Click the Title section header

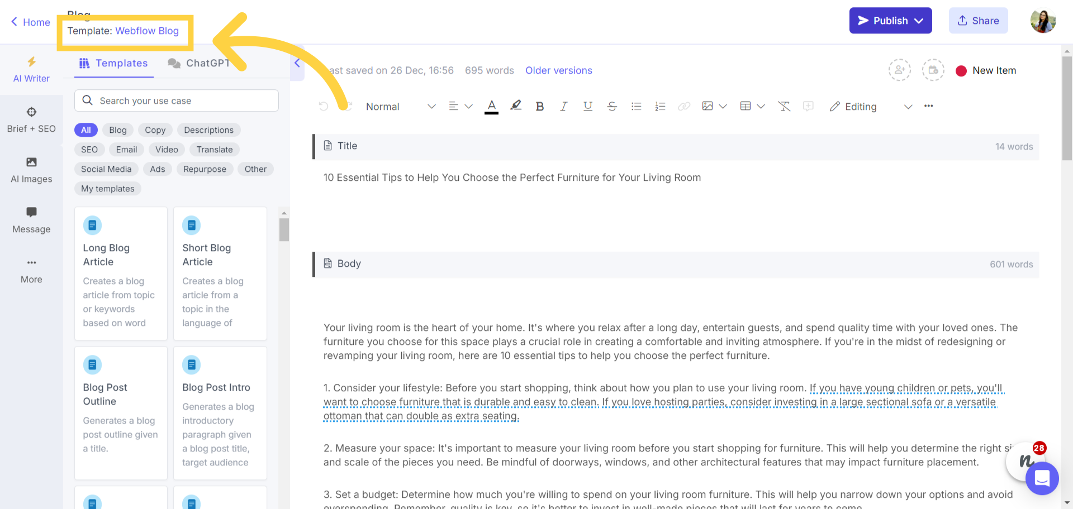676,146
